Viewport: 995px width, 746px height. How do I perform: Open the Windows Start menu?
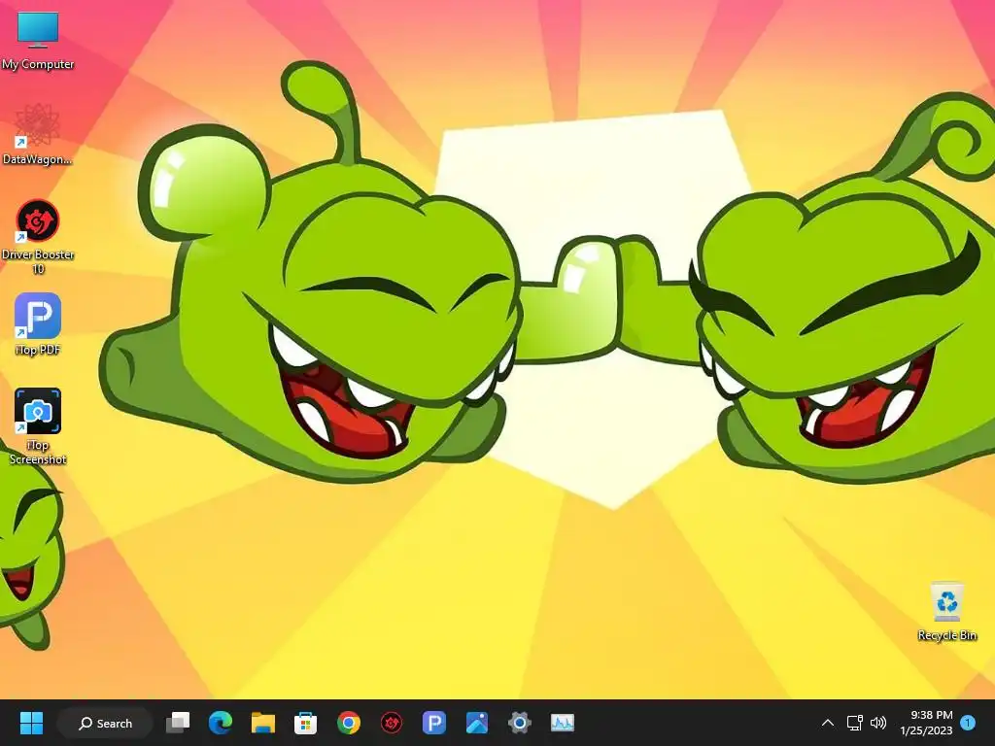coord(31,723)
